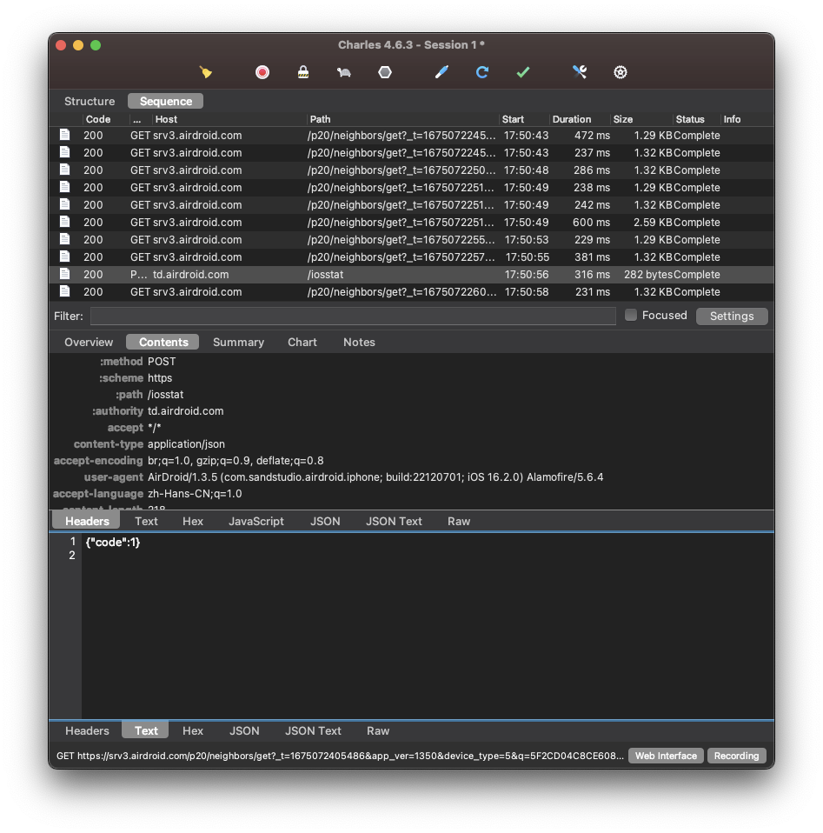Screen dimensions: 823x833
Task: Click the filter Settings button
Action: pos(732,316)
